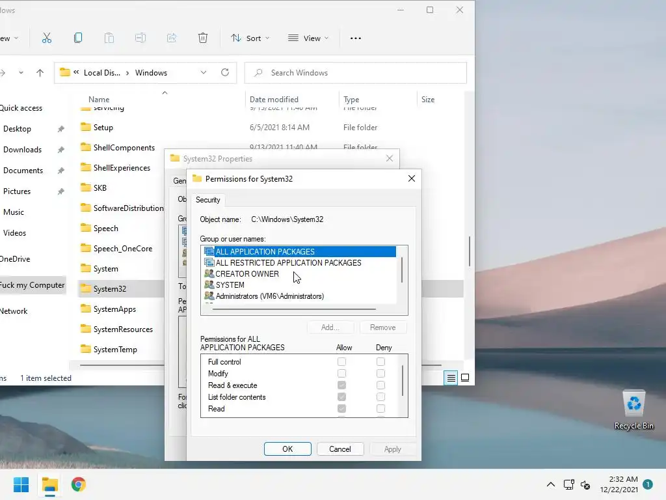Image resolution: width=666 pixels, height=500 pixels.
Task: Toggle Allow for List folder contents
Action: click(x=341, y=396)
